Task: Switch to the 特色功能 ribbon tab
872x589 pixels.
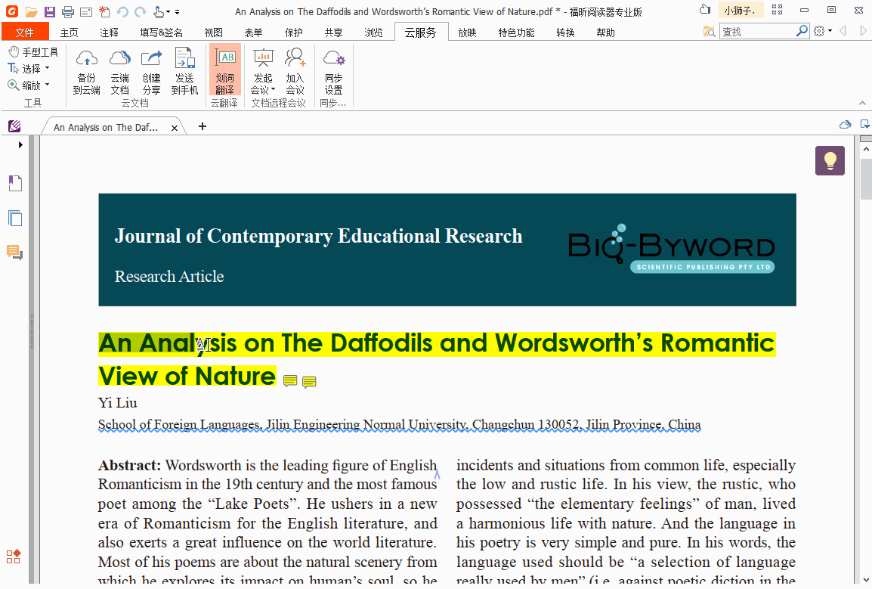Action: (516, 33)
